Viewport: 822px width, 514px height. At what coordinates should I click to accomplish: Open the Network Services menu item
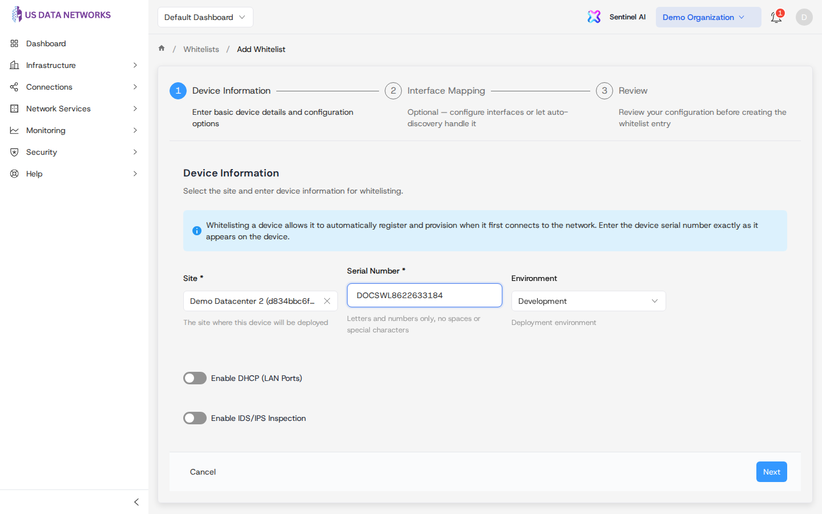74,109
